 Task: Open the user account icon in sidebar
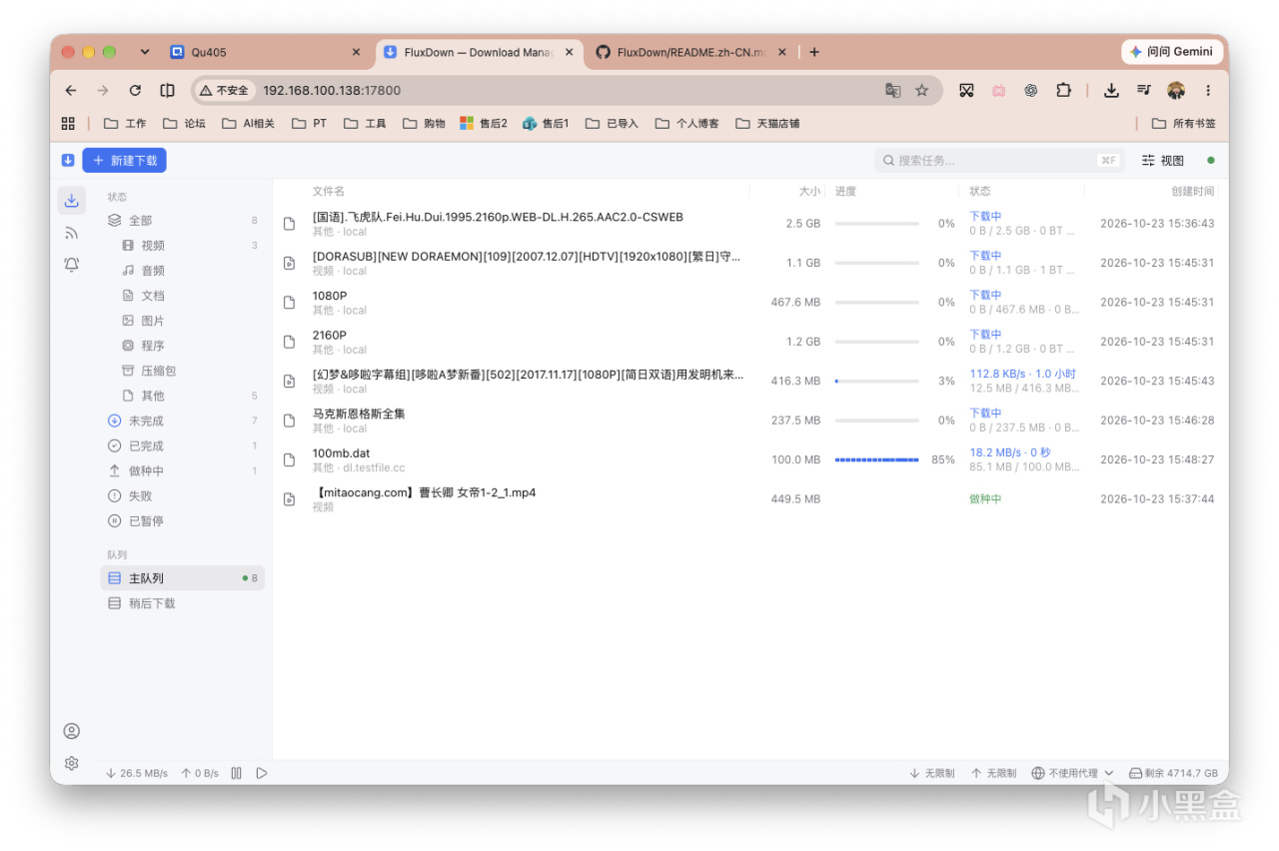click(x=71, y=731)
